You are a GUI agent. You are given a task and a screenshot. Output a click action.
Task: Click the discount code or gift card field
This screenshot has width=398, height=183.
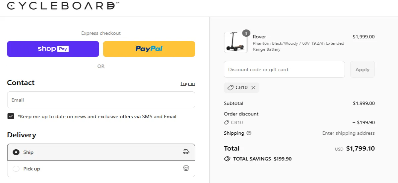pos(284,69)
